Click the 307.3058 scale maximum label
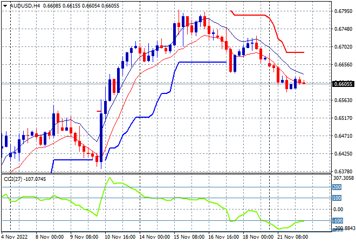 pos(344,178)
